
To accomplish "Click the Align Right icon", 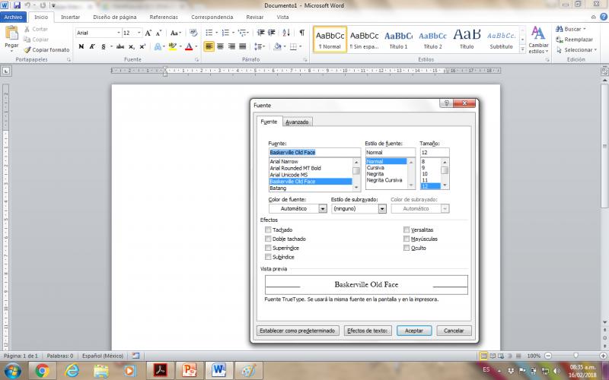I will coord(231,46).
